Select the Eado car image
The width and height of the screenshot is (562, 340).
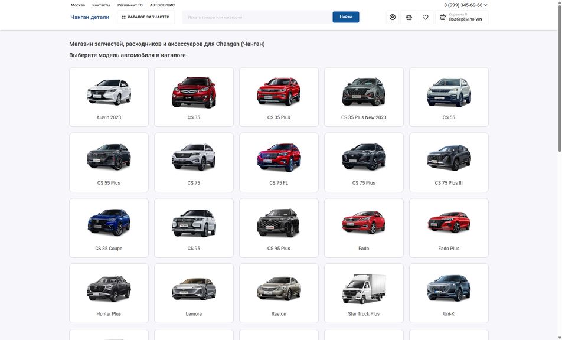click(x=364, y=222)
